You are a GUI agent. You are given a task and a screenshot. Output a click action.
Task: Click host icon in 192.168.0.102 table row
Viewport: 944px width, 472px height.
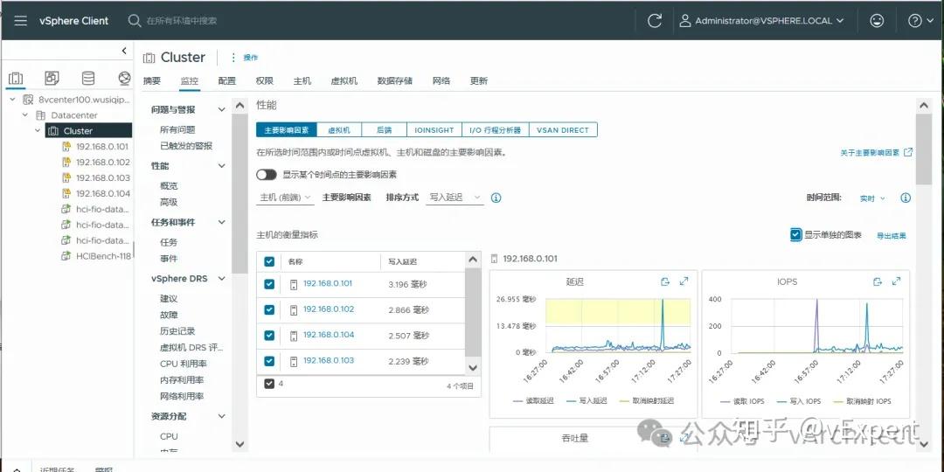pos(293,310)
